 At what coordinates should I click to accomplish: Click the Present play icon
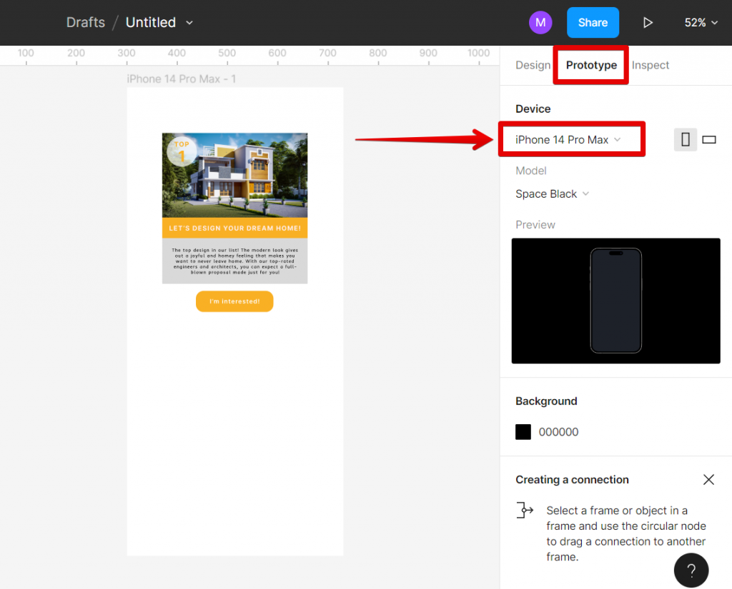[x=648, y=22]
